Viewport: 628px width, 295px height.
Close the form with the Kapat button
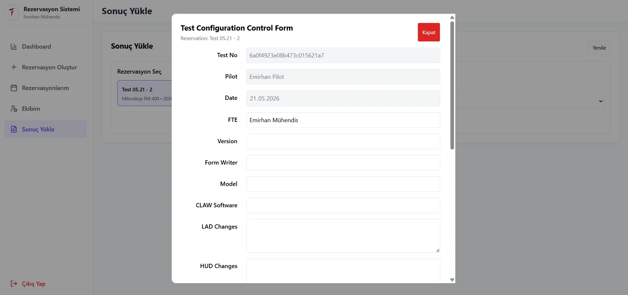(429, 32)
